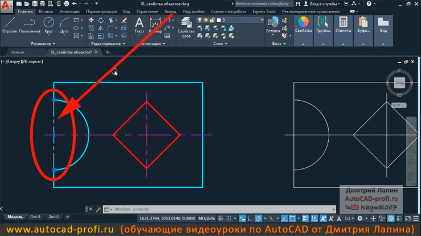Image resolution: width=421 pixels, height=236 pixels.
Task: Click the wrench customize icon near command line
Action: pos(98,209)
